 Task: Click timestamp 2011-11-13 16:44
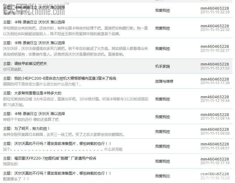click(215, 101)
